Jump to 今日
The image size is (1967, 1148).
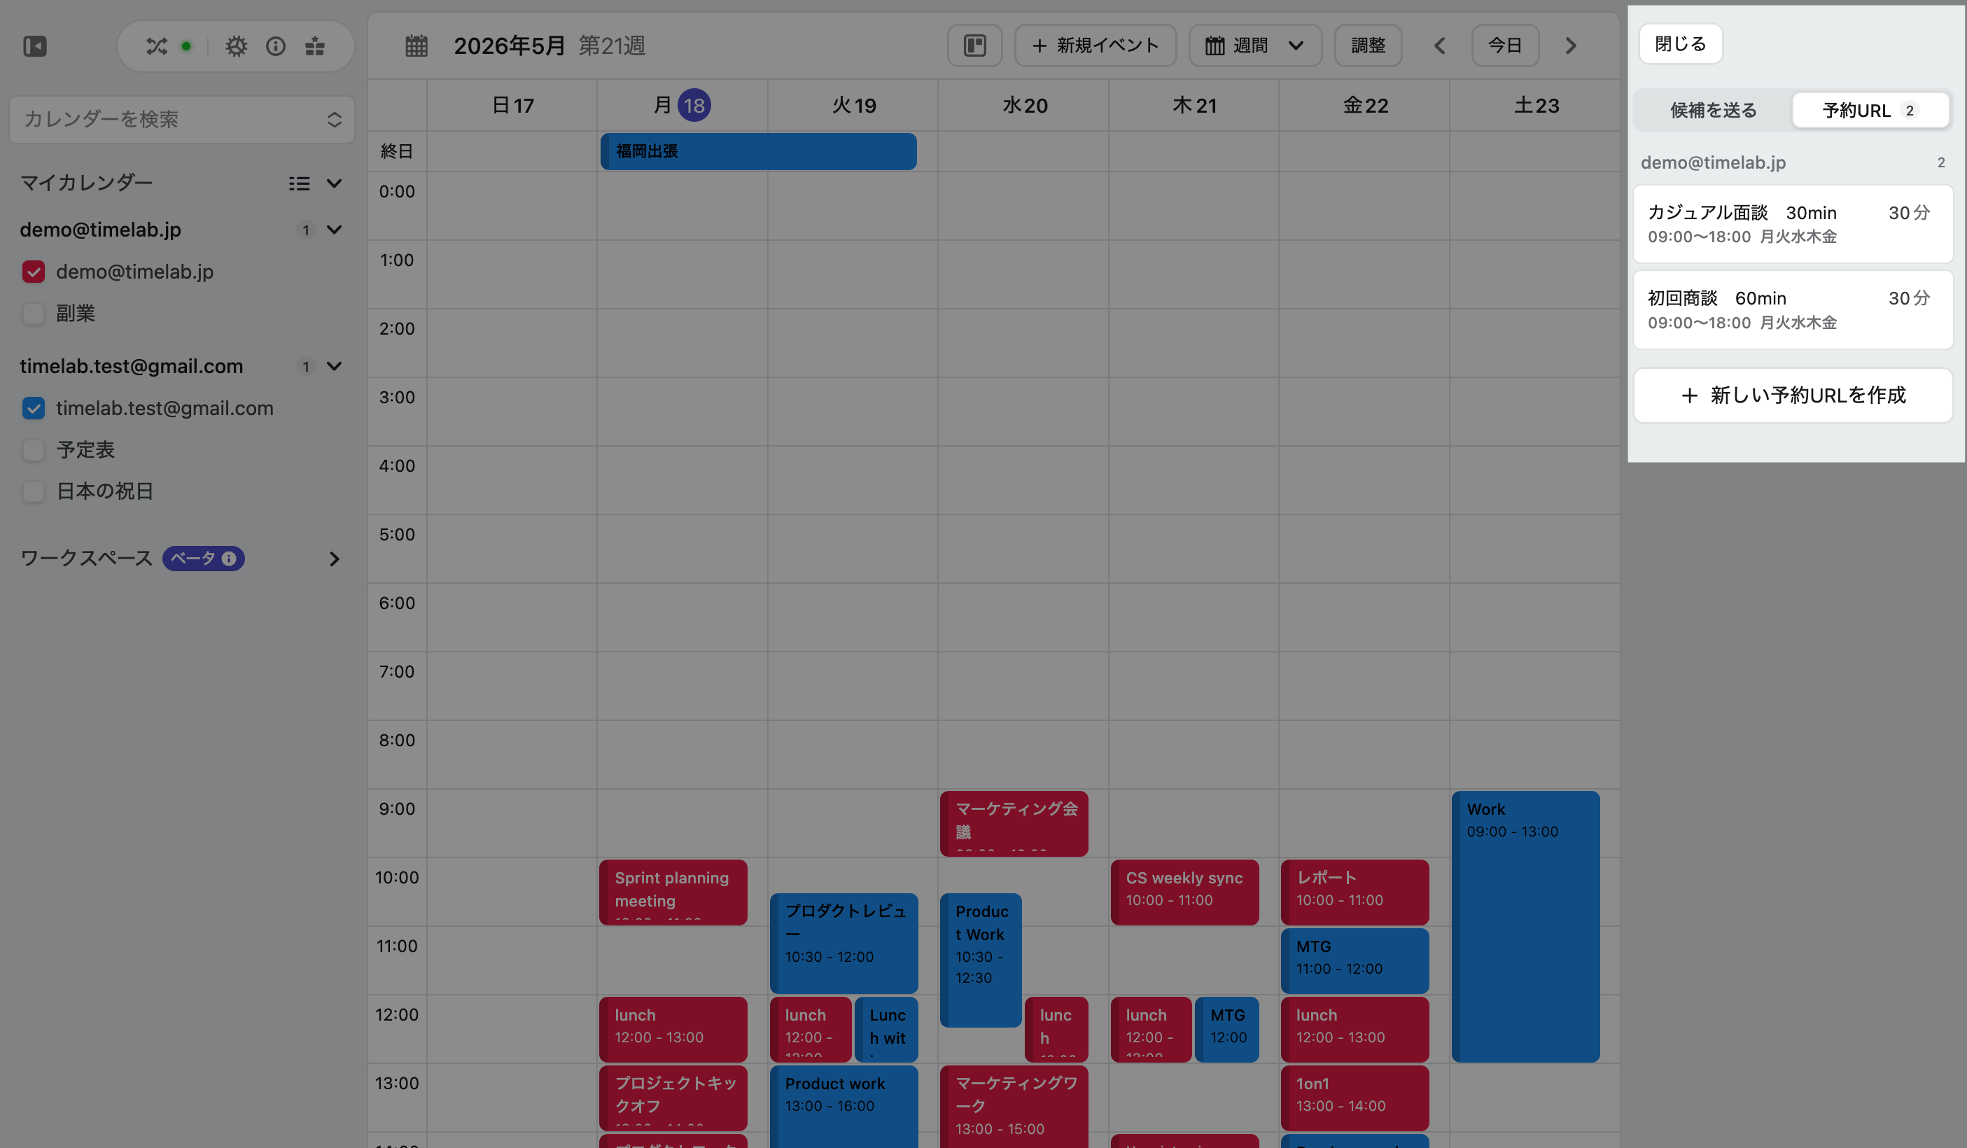point(1505,45)
